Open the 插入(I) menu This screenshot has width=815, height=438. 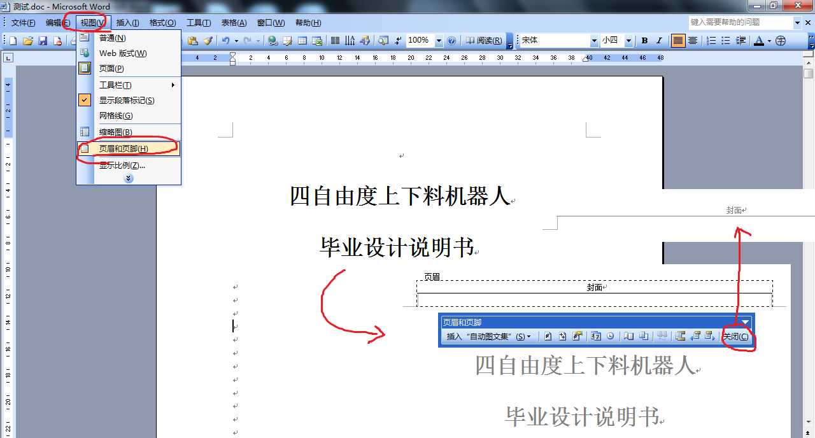click(x=127, y=23)
